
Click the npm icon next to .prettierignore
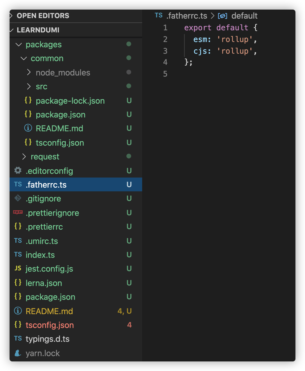pos(18,212)
